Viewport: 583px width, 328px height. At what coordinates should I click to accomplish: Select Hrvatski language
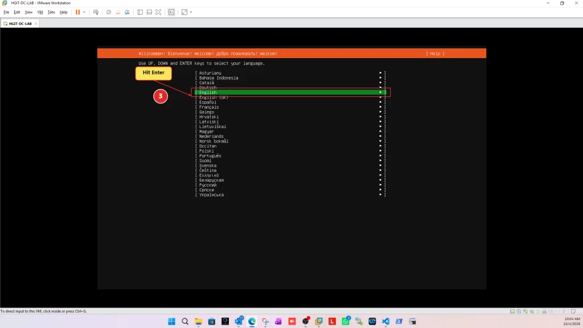pyautogui.click(x=290, y=117)
